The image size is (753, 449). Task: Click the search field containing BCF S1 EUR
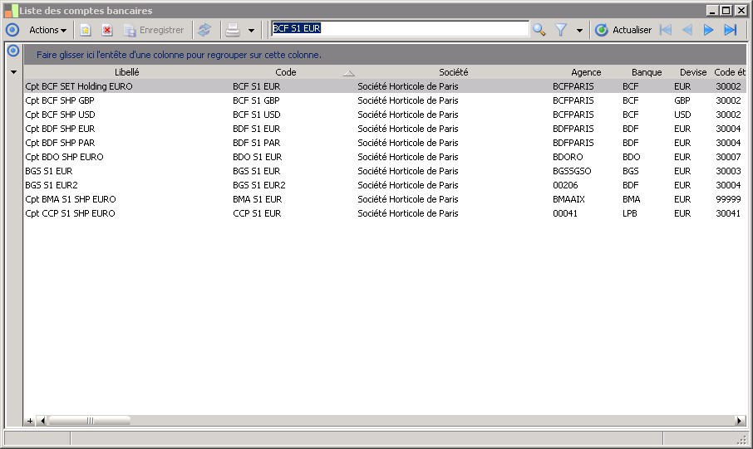coord(399,29)
